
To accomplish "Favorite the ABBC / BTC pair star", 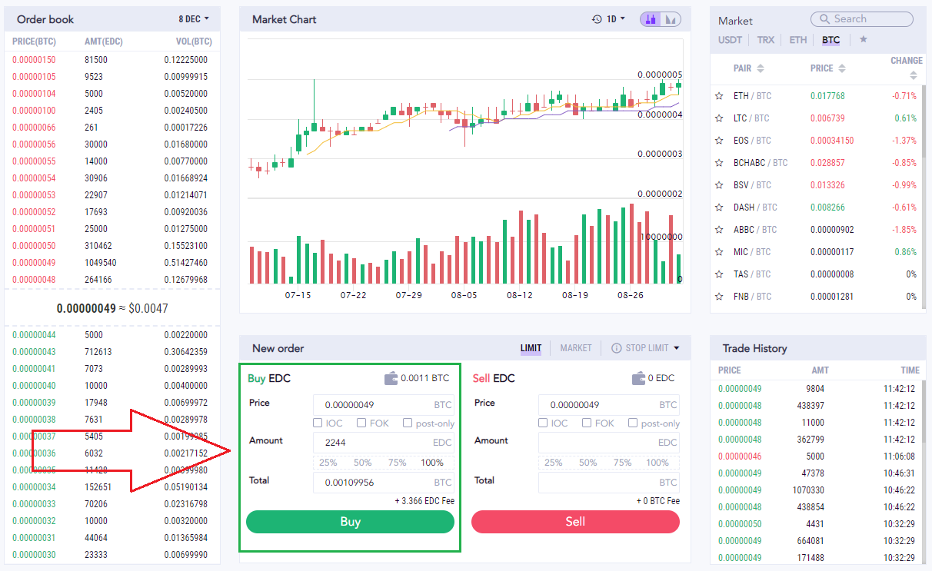I will [719, 230].
